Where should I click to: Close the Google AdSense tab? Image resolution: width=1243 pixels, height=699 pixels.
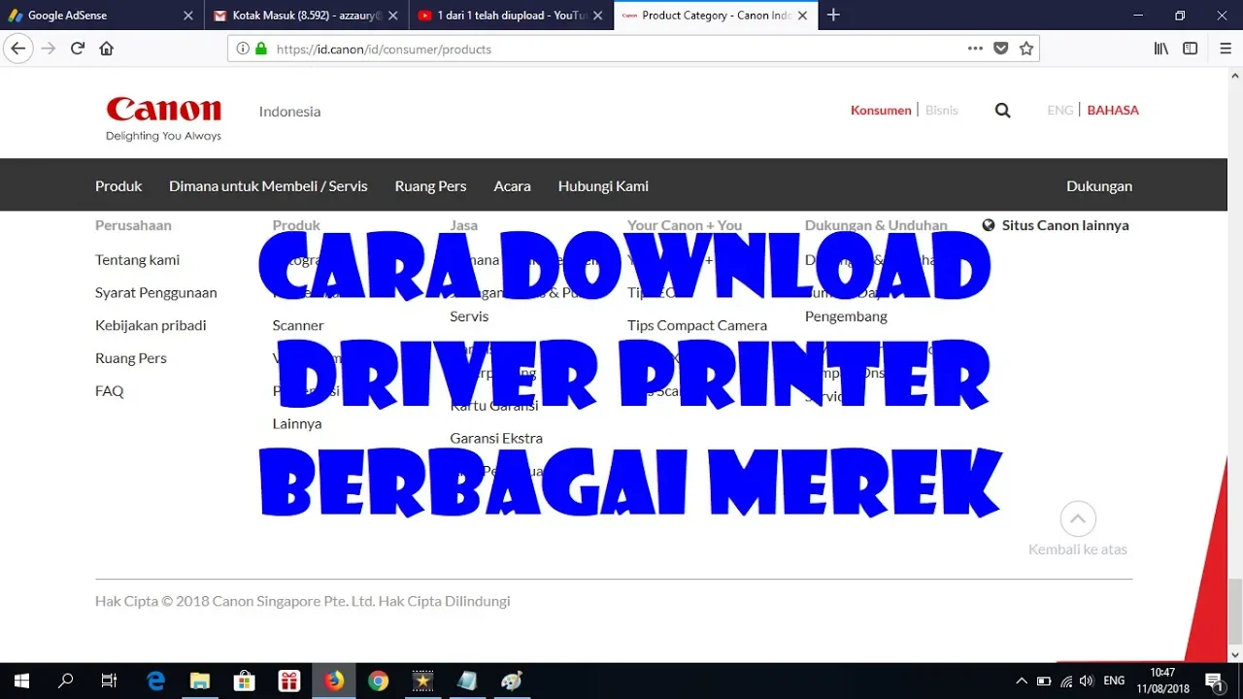click(x=188, y=16)
